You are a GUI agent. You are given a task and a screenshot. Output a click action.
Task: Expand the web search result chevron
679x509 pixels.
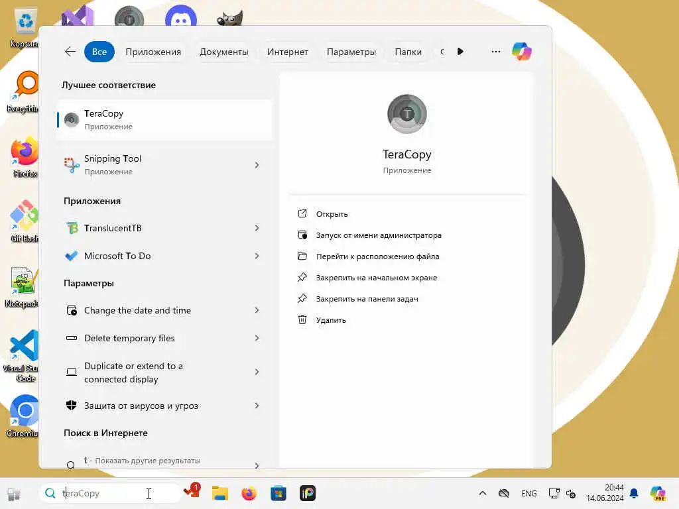[257, 465]
